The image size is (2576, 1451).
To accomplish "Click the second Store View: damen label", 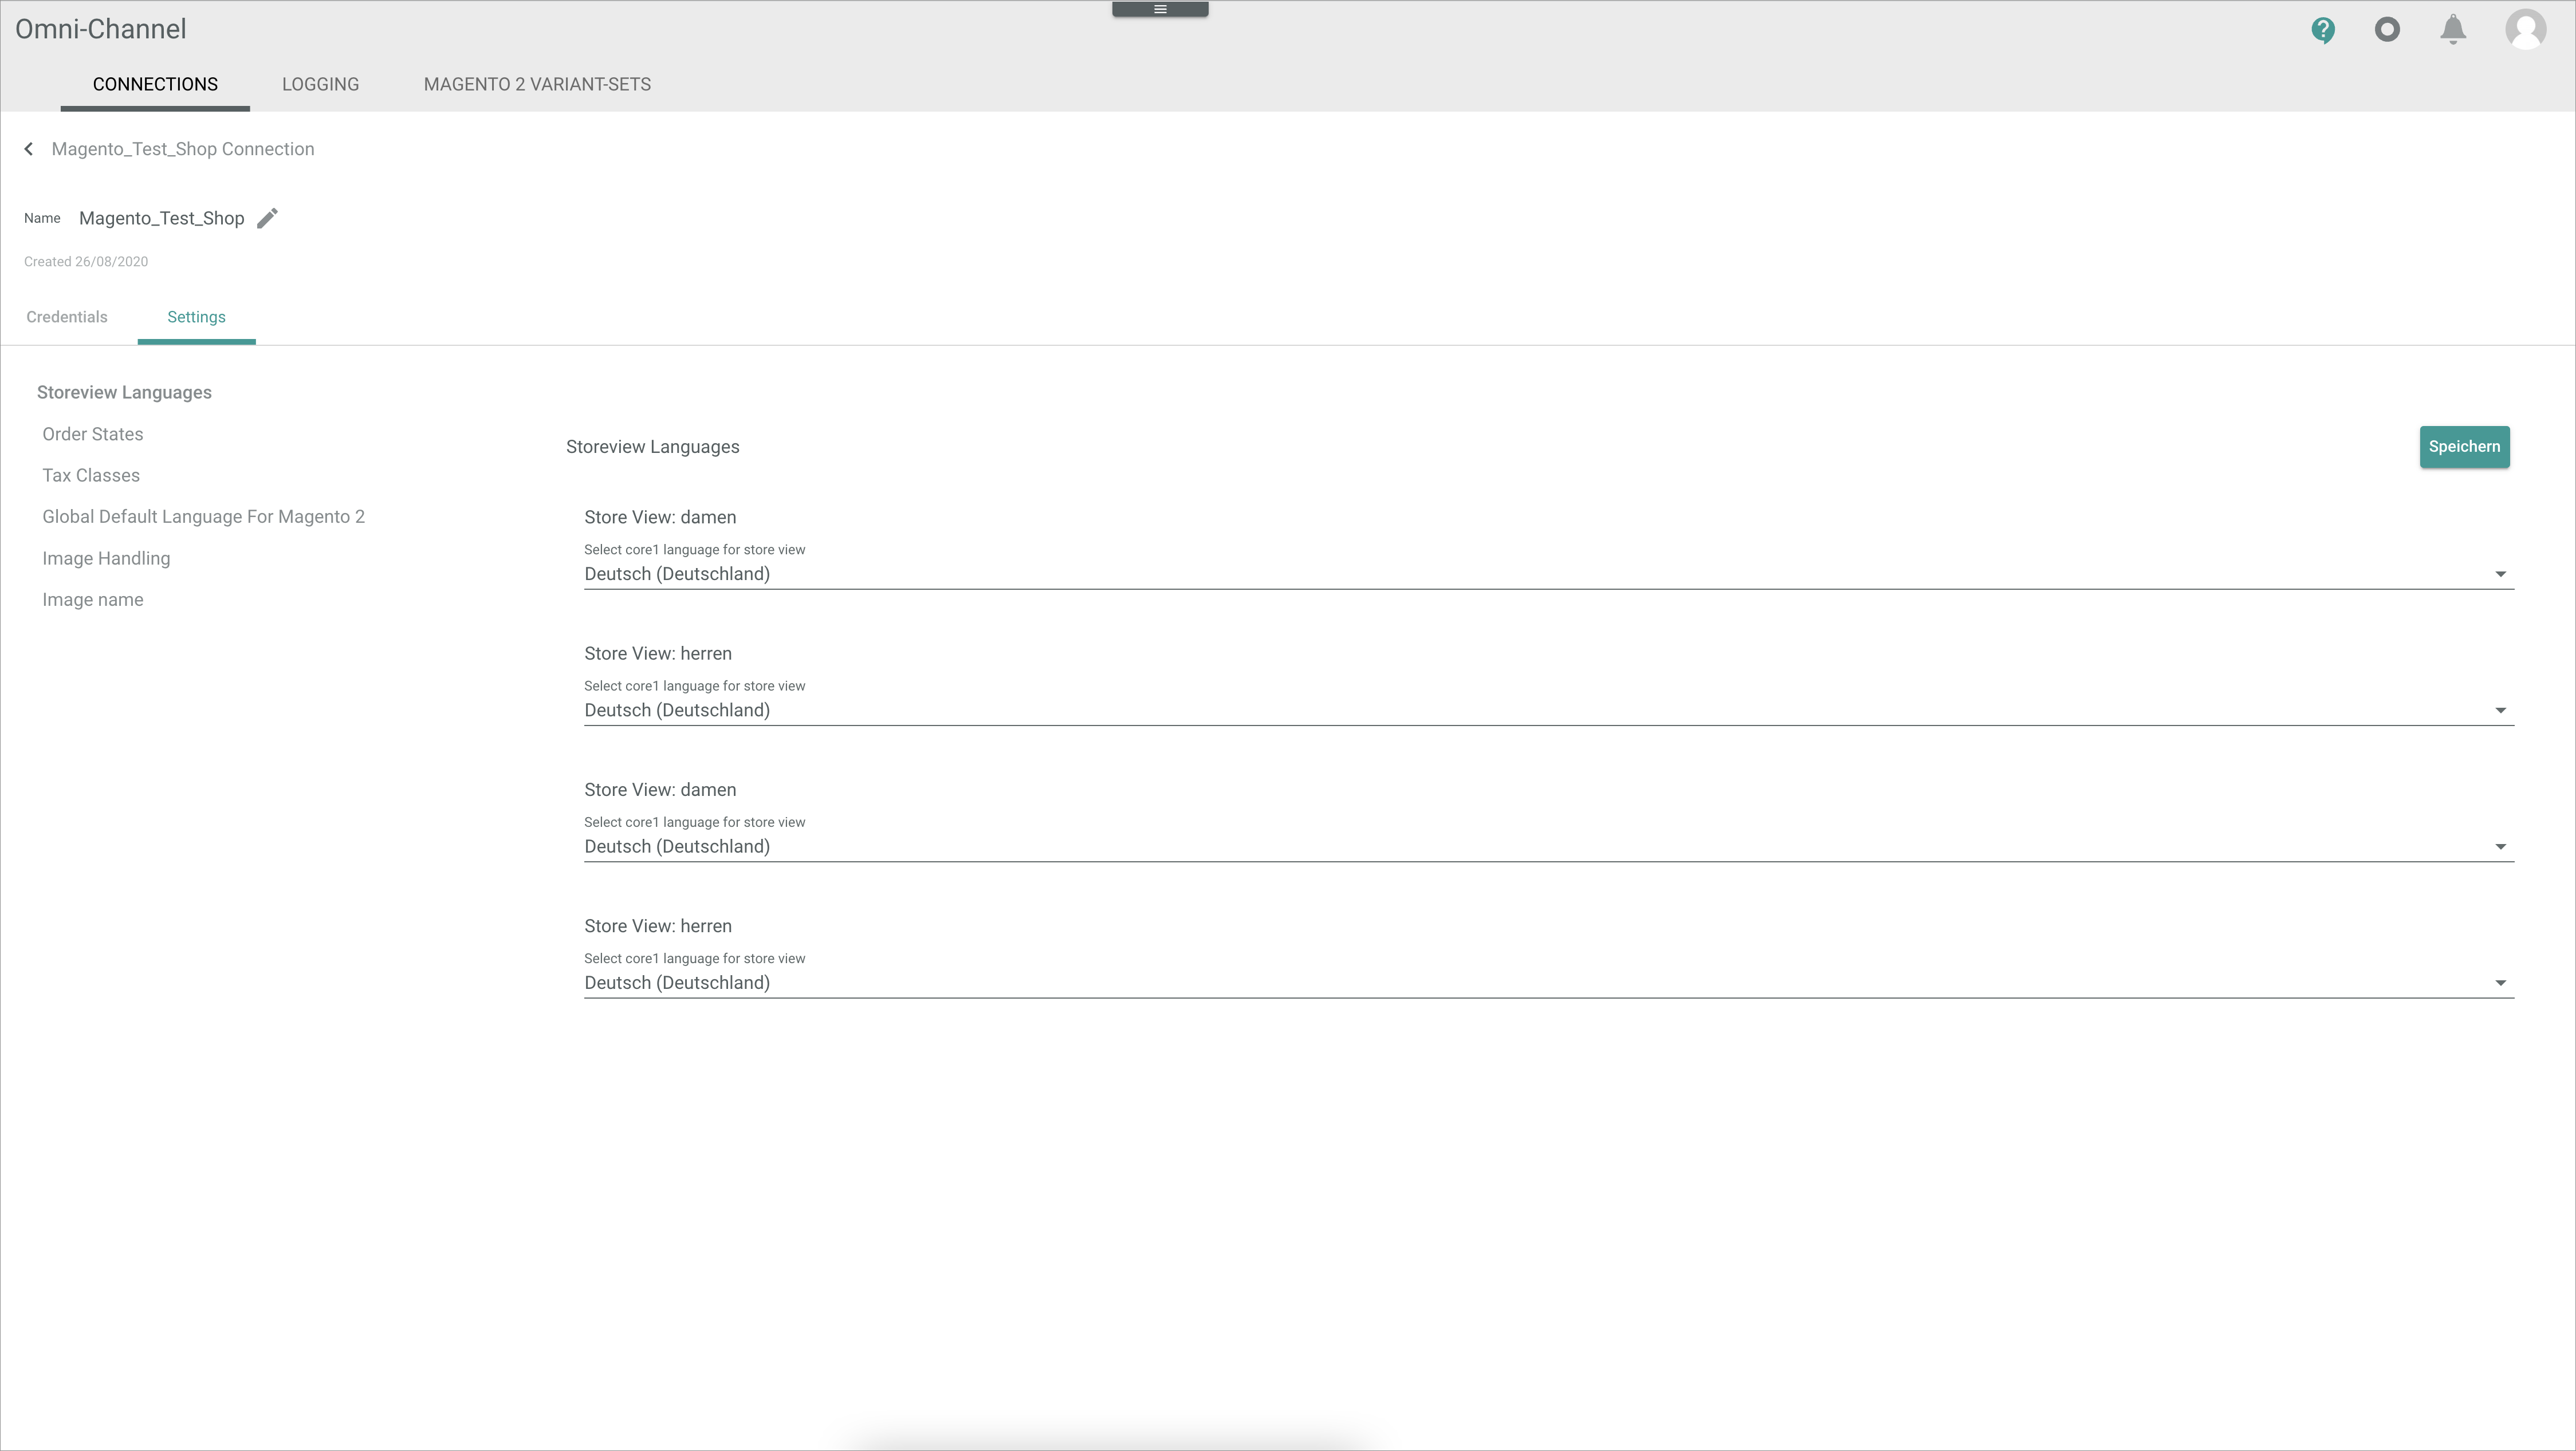I will (x=660, y=790).
